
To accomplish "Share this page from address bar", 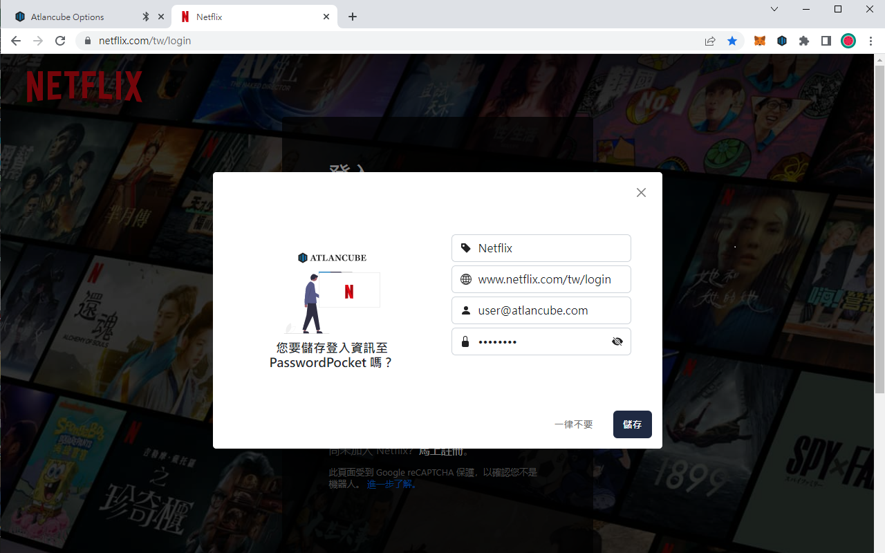I will [710, 41].
